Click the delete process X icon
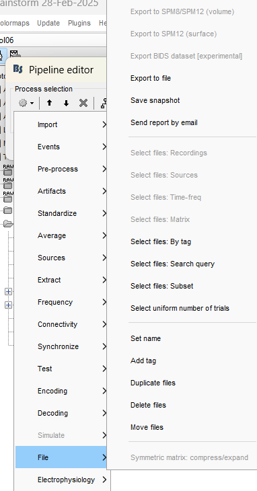 (83, 103)
